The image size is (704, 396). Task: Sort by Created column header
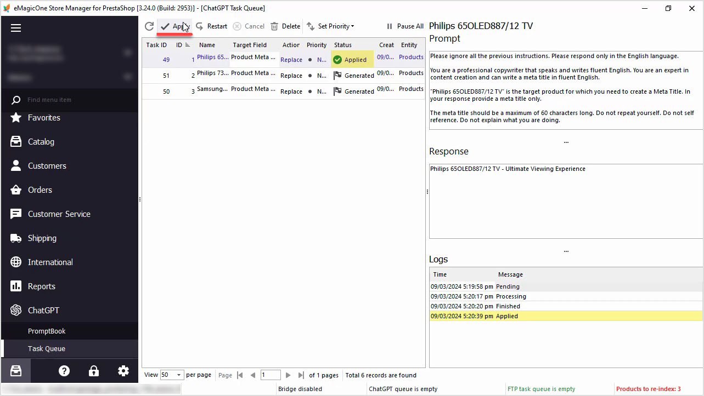tap(386, 45)
